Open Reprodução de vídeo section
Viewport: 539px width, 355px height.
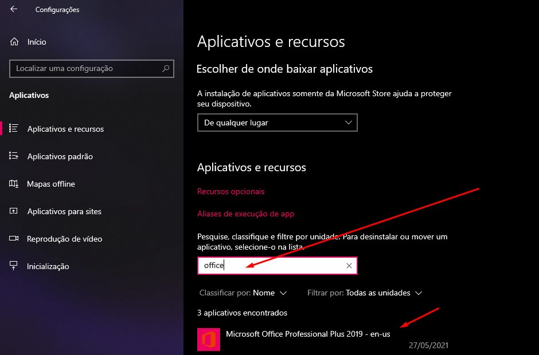click(64, 239)
